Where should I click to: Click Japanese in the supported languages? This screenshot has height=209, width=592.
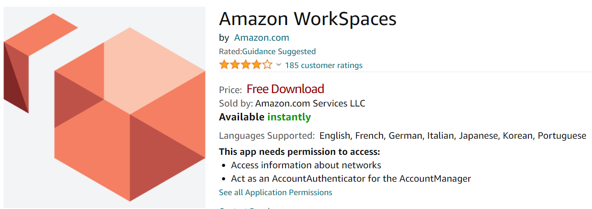[x=477, y=136]
